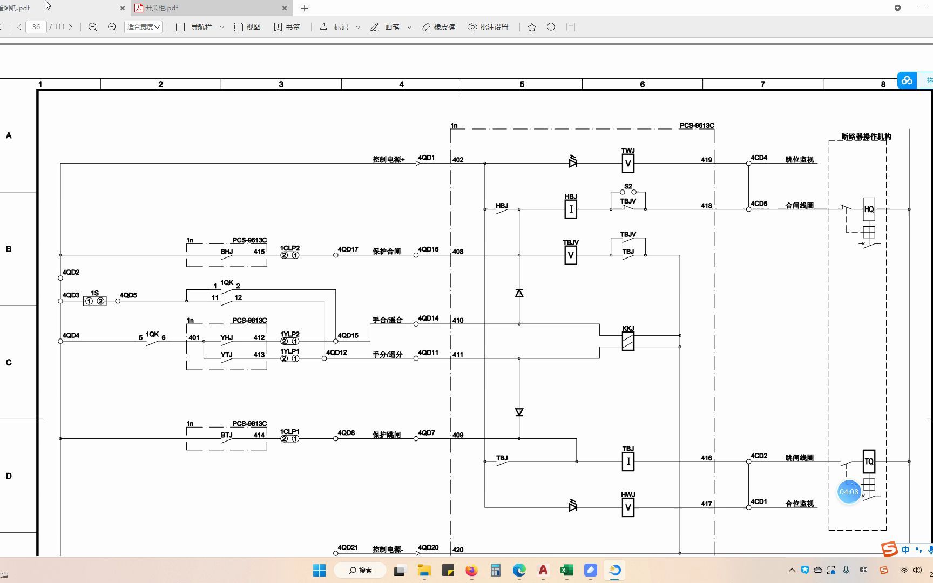Screen dimensions: 933x583
Task: Open the volume speaker tray icon
Action: point(917,570)
